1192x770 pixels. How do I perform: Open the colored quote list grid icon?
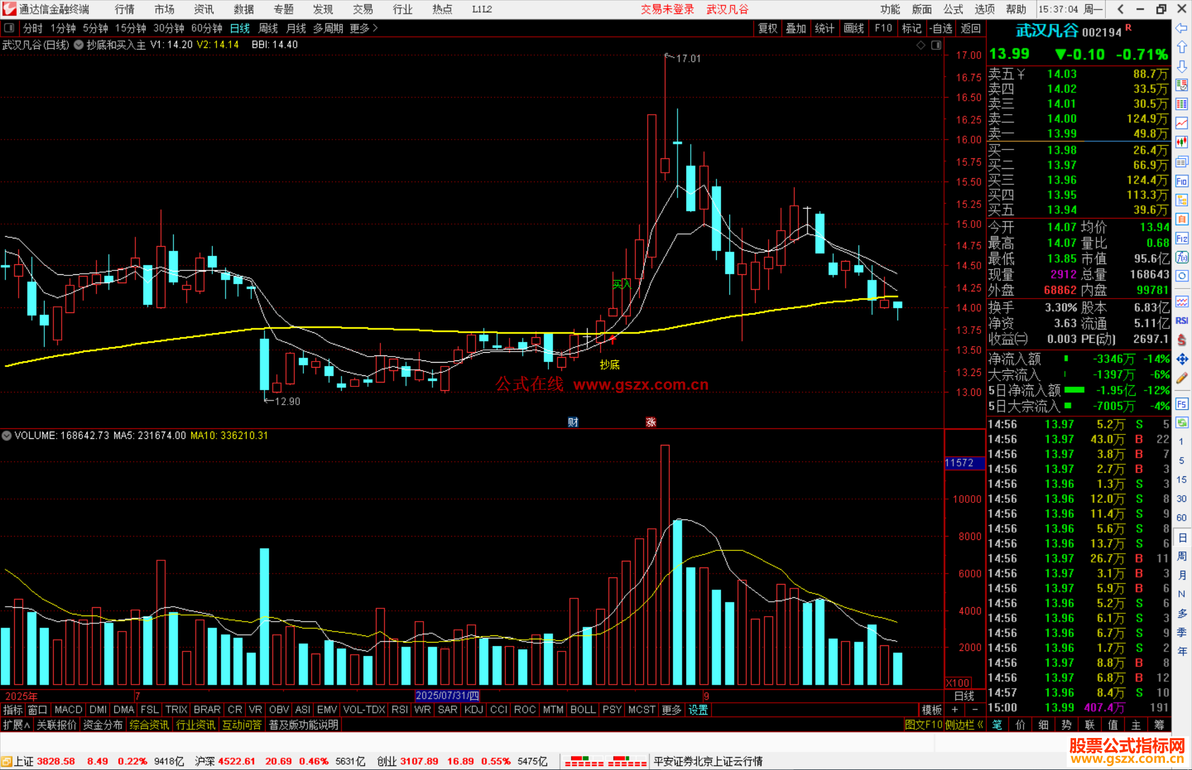(x=1182, y=104)
